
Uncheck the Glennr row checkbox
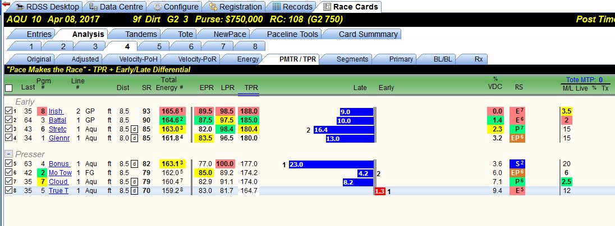click(8, 138)
